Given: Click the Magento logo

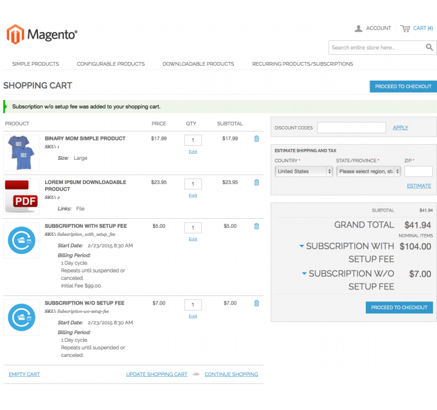Looking at the screenshot, I should (42, 34).
